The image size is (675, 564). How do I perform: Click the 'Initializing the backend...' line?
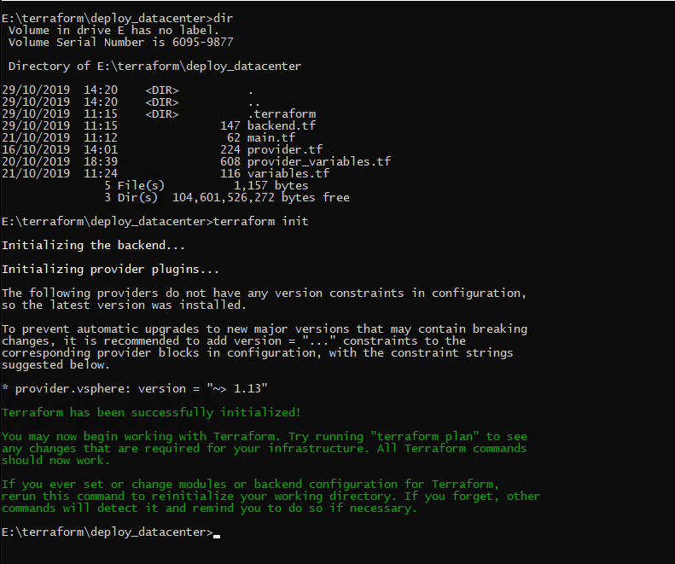pyautogui.click(x=93, y=246)
